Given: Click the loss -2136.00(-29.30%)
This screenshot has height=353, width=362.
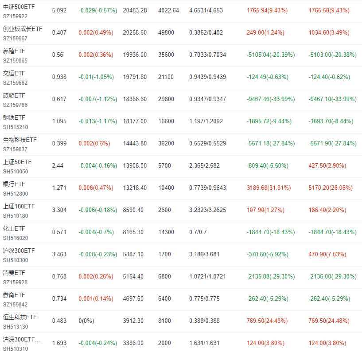Looking at the screenshot, I should pos(332,277).
